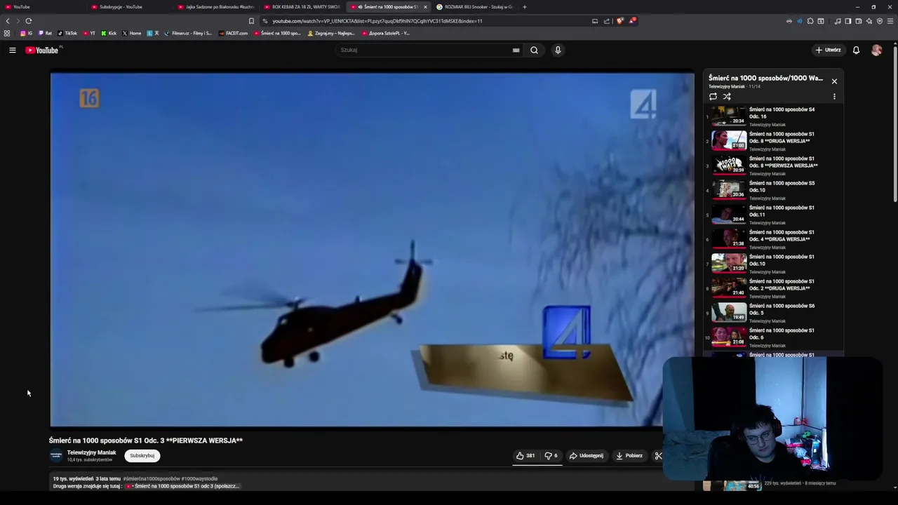Screen dimensions: 898x505
Task: Go back with browser back arrow
Action: (x=8, y=21)
